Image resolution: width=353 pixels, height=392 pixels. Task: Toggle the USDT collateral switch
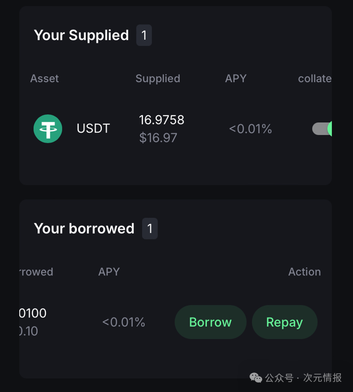[x=322, y=129]
